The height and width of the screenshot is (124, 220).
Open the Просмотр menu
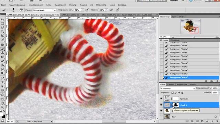tap(101, 5)
